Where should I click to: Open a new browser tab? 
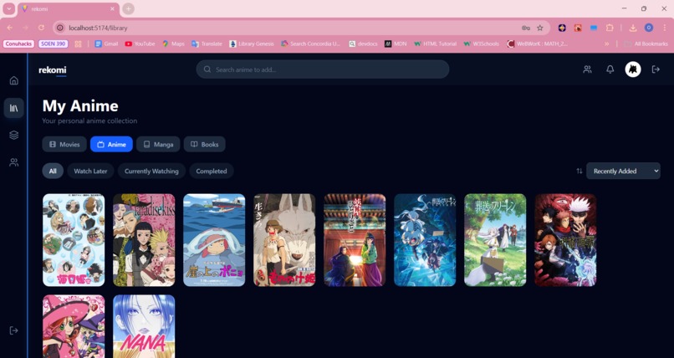pos(128,8)
